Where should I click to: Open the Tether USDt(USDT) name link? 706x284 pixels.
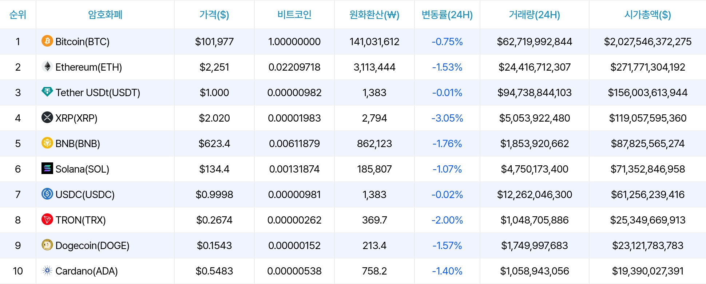pos(98,92)
